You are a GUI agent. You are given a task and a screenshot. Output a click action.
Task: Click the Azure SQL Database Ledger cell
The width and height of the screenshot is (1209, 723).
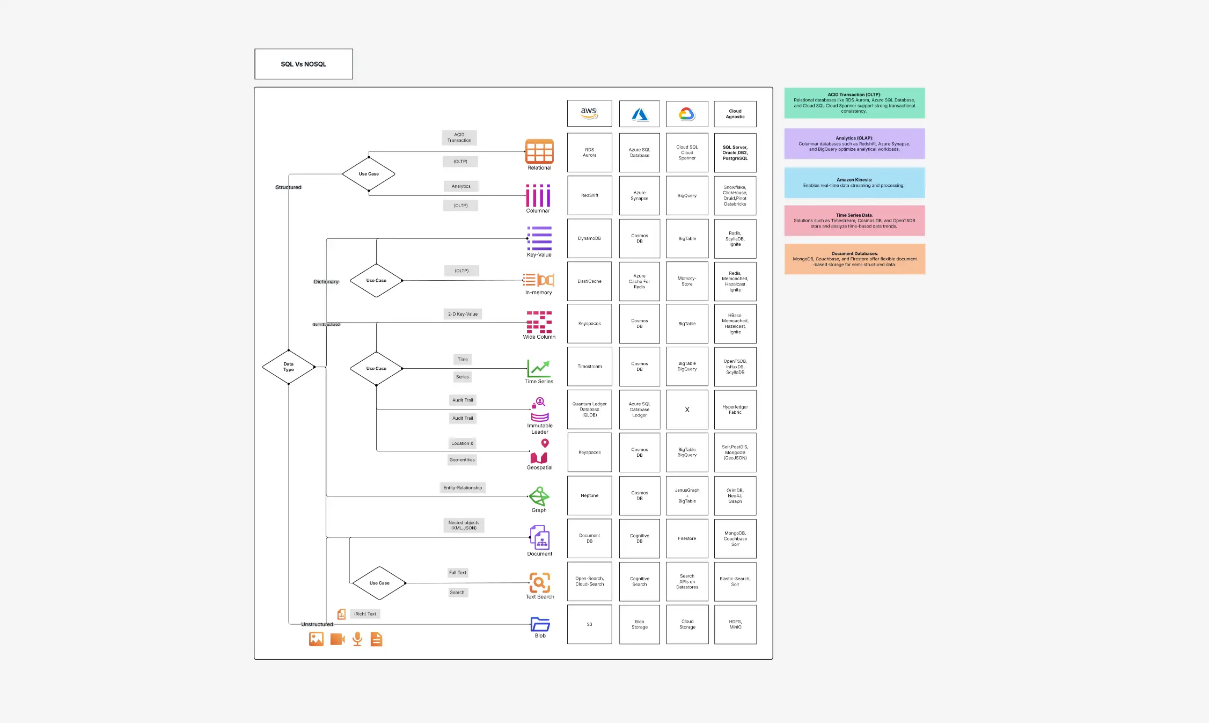[640, 410]
